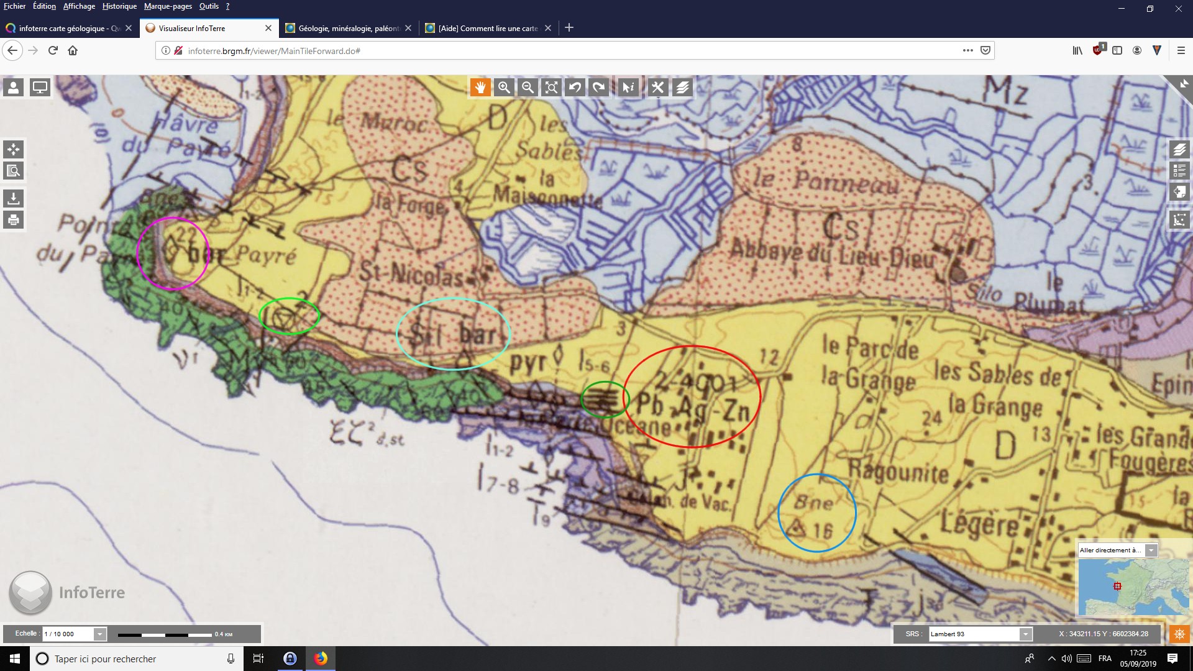Image resolution: width=1193 pixels, height=671 pixels.
Task: Activate the info query pointer tool
Action: [628, 88]
